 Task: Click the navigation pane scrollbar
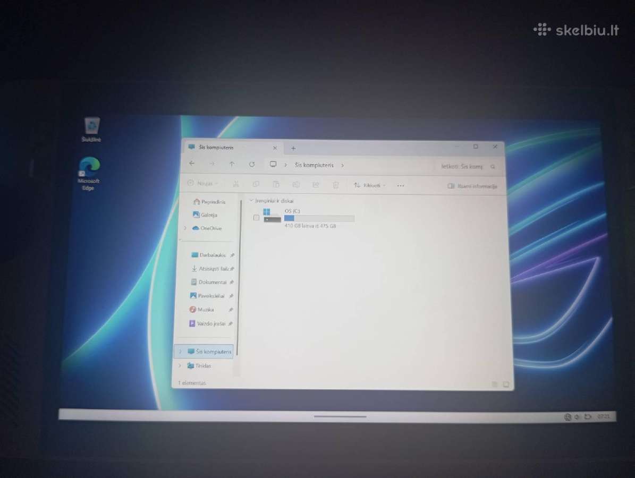[238, 279]
